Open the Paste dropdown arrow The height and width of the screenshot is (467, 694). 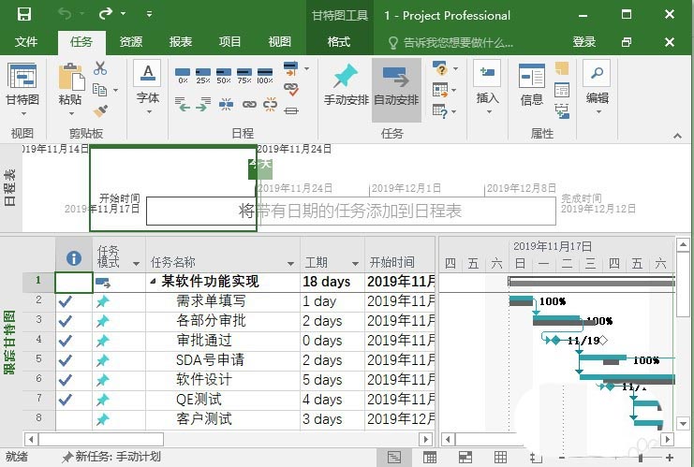point(71,114)
